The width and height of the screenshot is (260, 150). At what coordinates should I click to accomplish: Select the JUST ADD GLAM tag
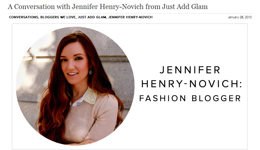pyautogui.click(x=92, y=17)
